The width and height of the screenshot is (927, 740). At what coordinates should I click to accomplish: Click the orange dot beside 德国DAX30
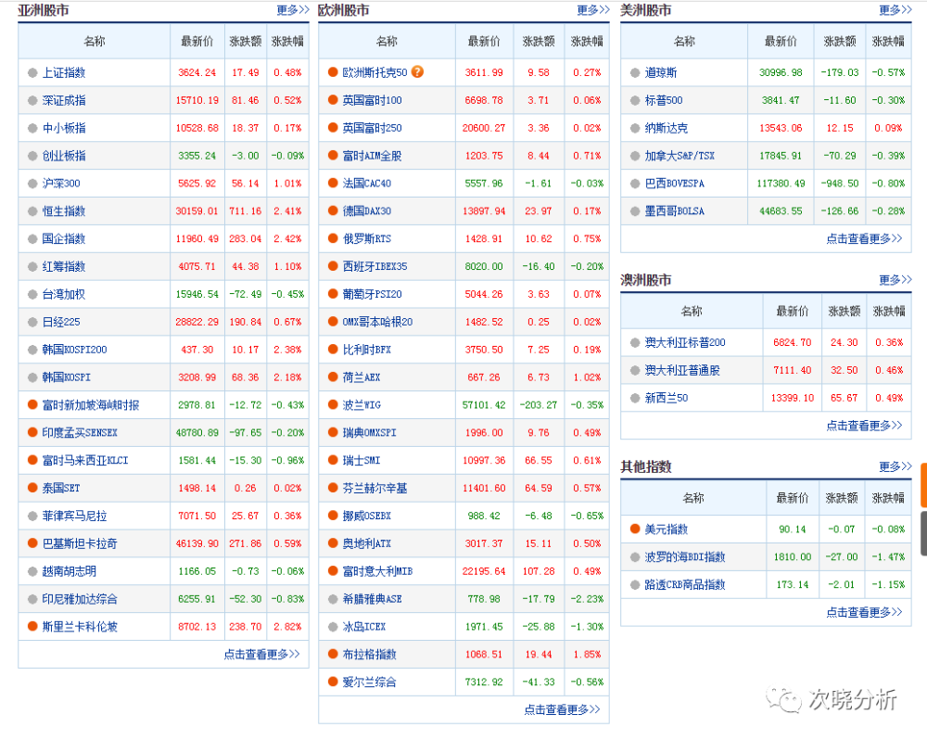[333, 211]
